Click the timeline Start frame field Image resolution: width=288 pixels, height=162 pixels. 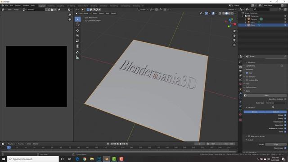point(216,144)
